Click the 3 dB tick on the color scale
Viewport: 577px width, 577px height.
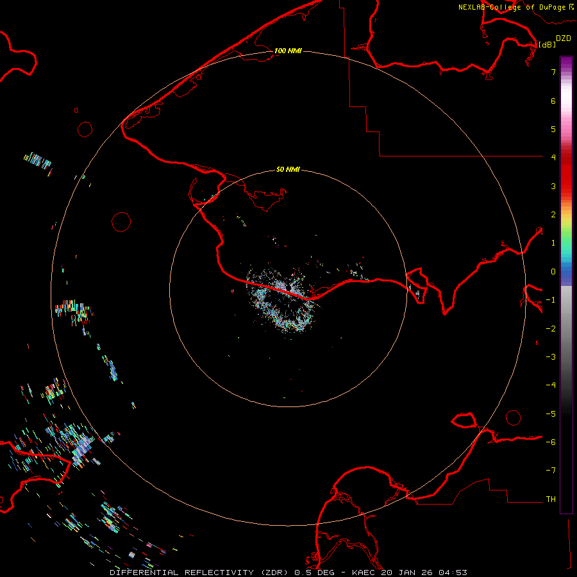pyautogui.click(x=553, y=186)
